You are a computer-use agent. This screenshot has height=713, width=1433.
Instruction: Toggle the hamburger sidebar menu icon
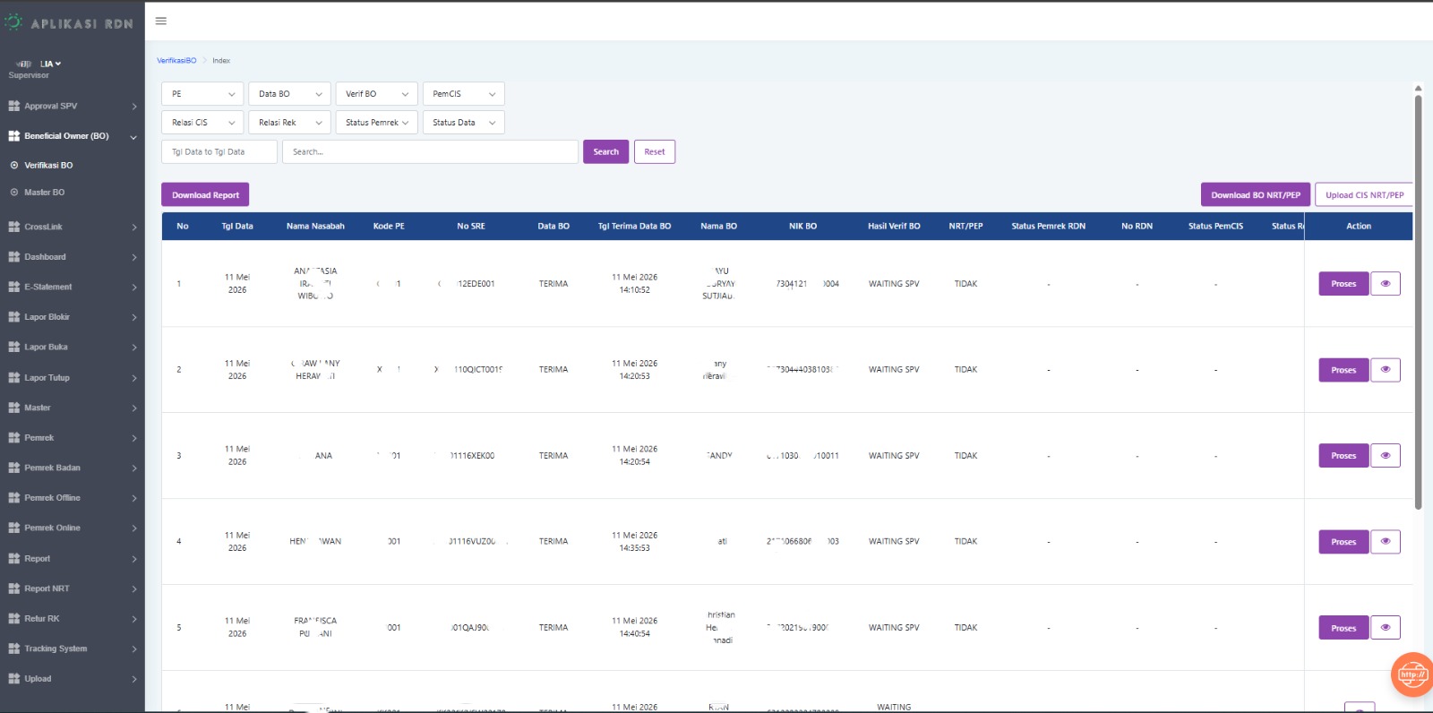[x=161, y=21]
